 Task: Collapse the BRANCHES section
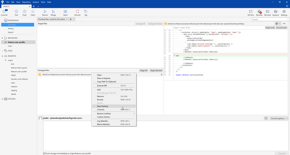2,38
